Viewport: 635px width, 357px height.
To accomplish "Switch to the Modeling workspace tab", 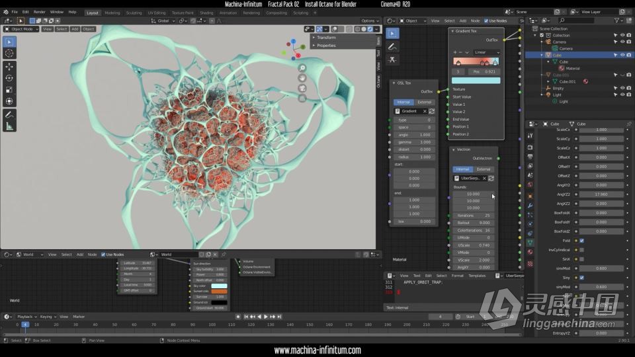I will click(112, 13).
